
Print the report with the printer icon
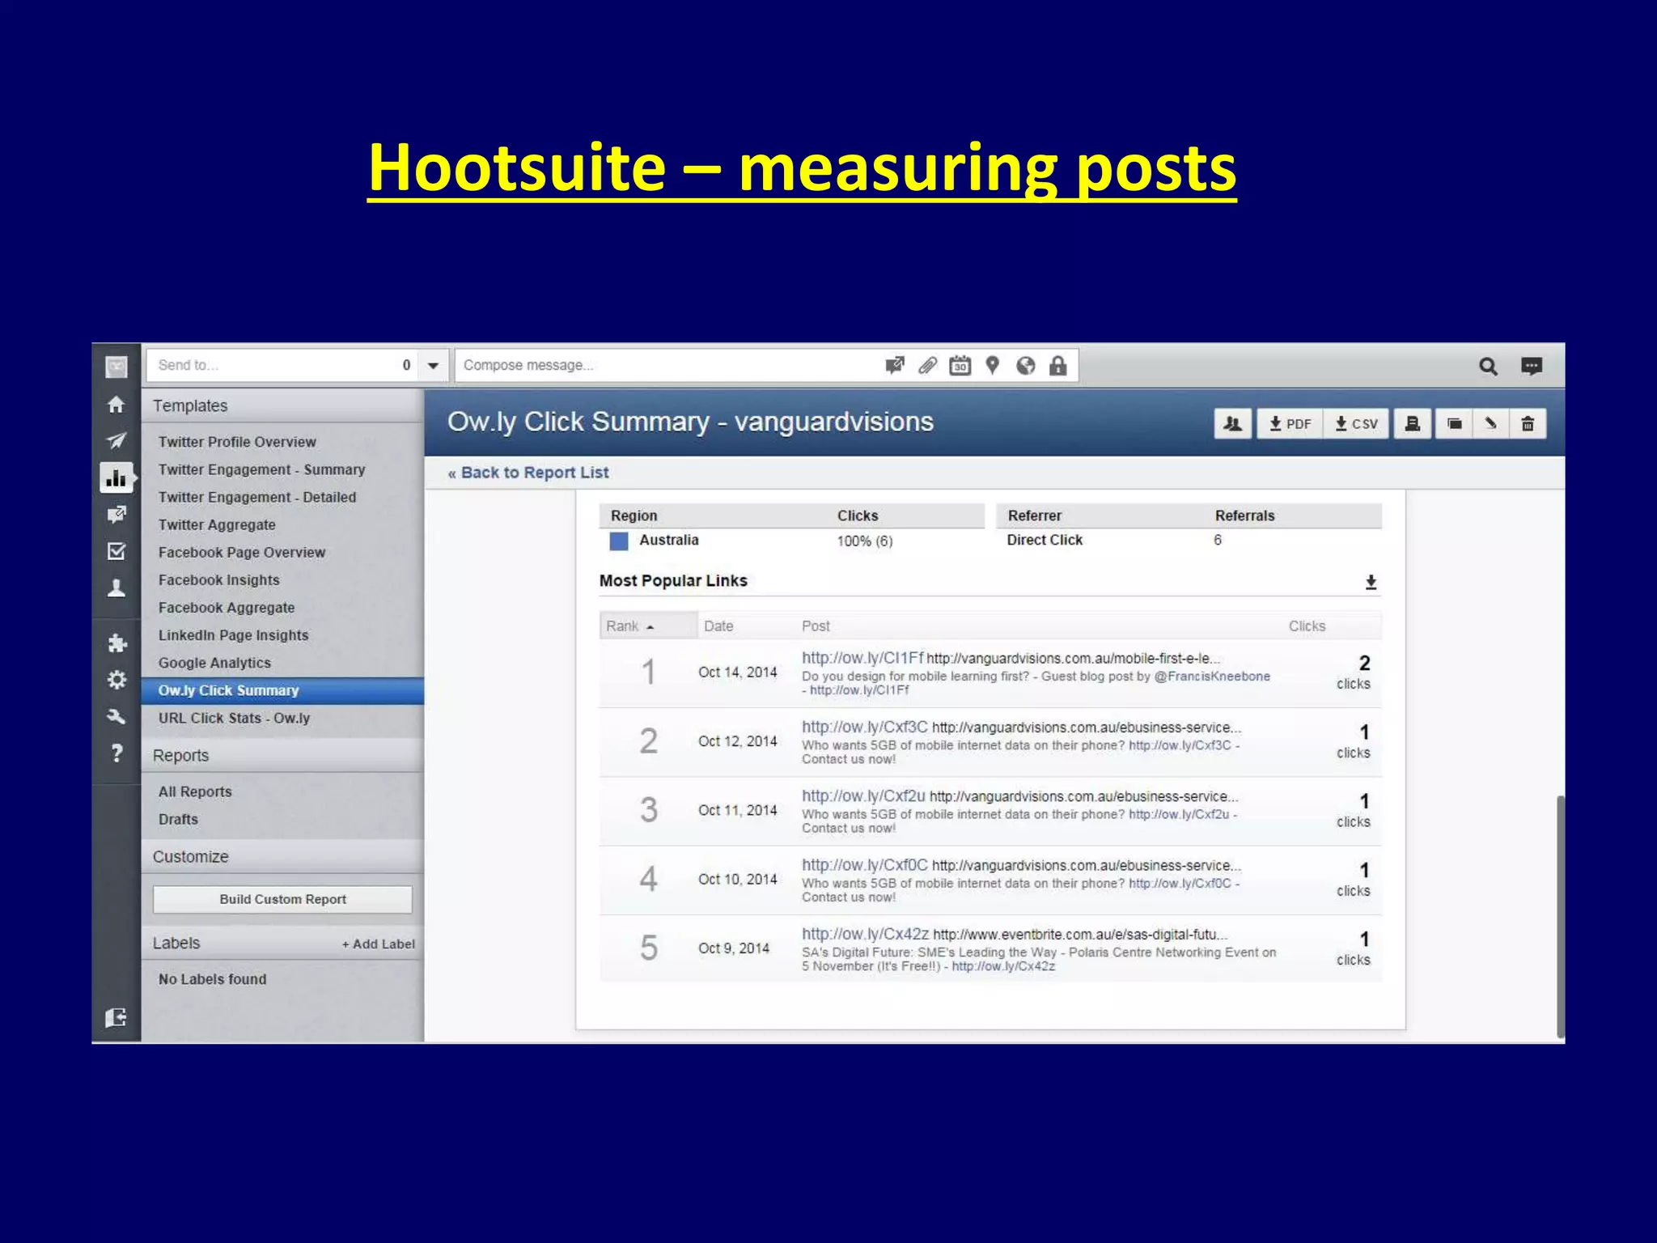[1413, 423]
